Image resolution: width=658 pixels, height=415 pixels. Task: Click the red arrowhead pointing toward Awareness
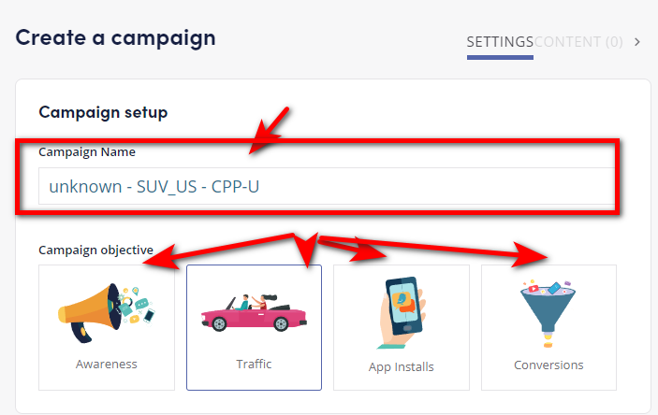coord(162,257)
